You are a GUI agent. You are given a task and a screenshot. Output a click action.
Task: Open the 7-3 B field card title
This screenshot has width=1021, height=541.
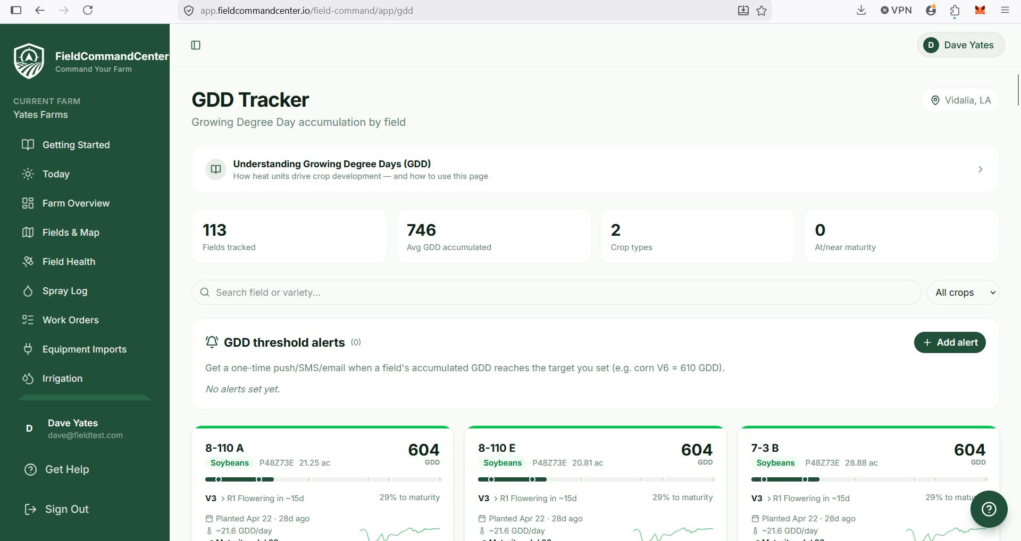[x=765, y=448]
